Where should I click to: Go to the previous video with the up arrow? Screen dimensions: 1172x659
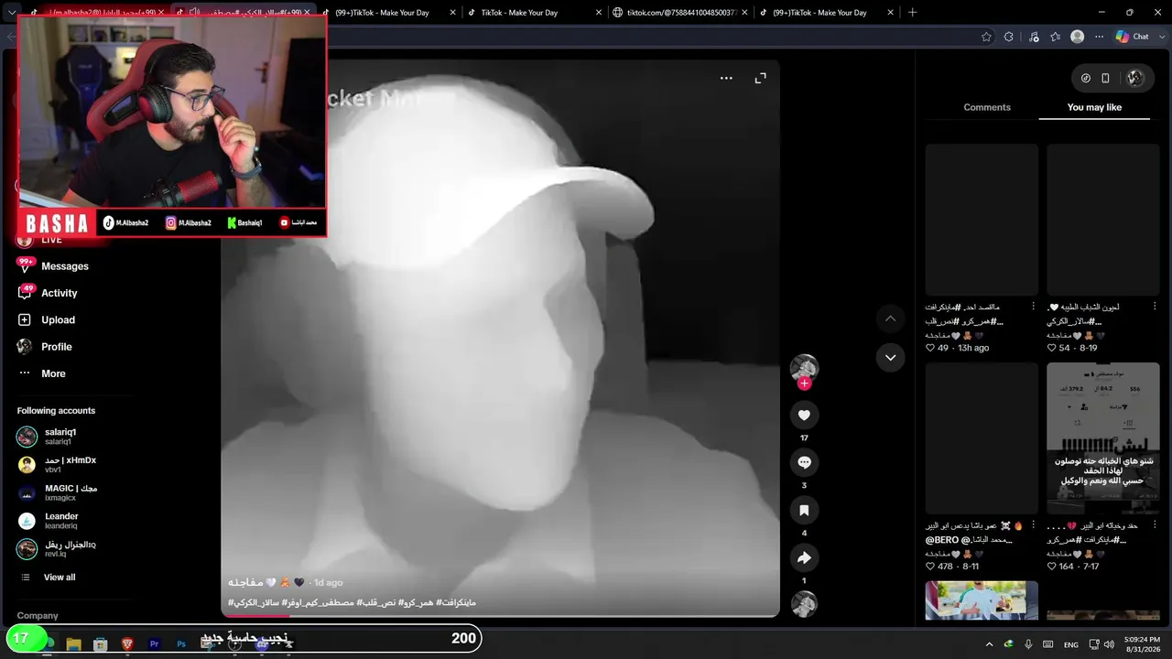[x=890, y=319]
